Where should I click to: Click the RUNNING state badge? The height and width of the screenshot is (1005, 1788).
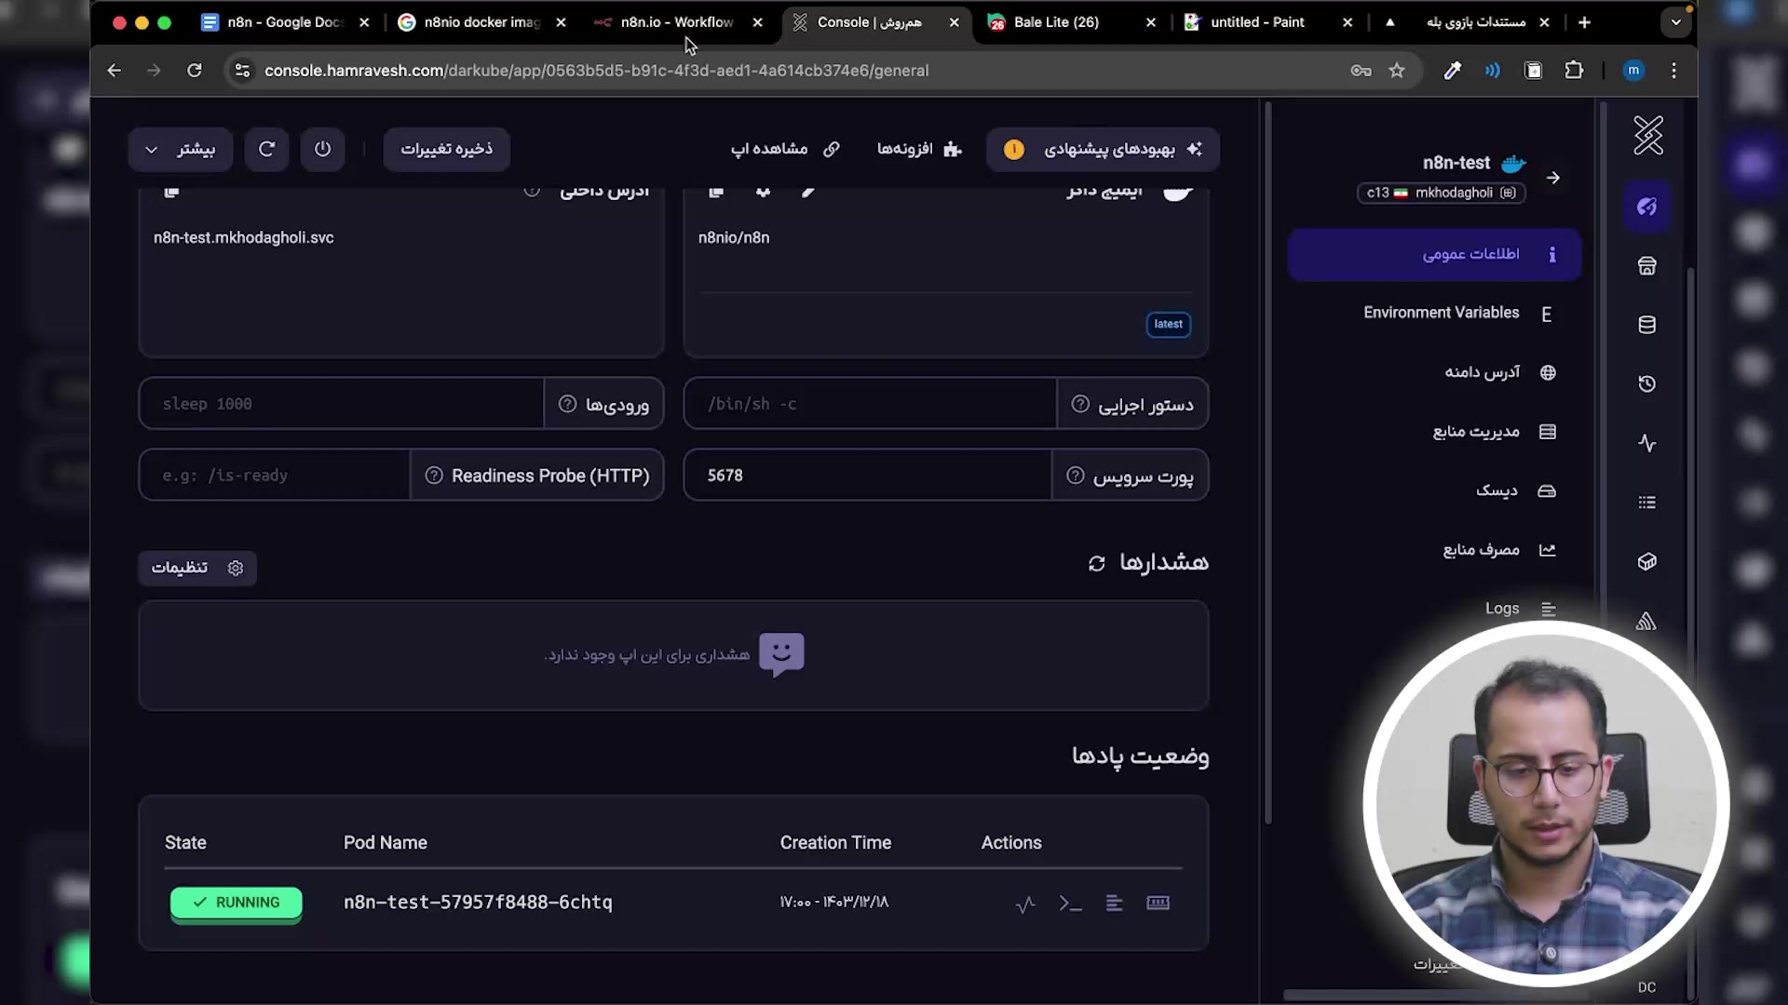coord(237,904)
